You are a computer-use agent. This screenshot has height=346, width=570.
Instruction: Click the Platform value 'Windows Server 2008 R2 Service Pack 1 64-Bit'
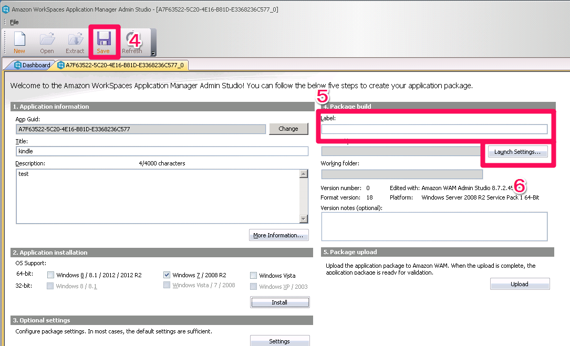click(480, 197)
